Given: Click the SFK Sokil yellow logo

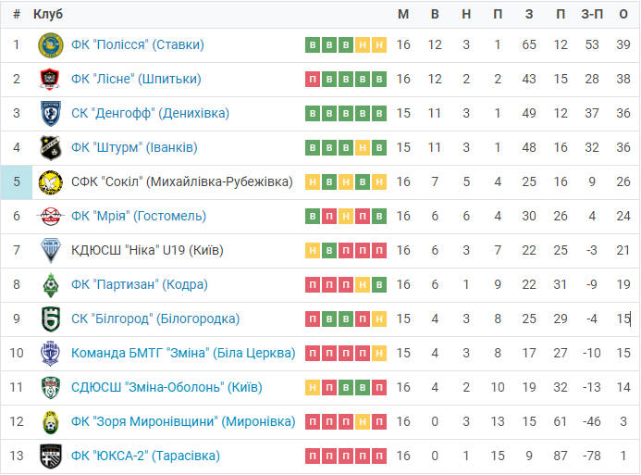Looking at the screenshot, I should click(x=50, y=182).
